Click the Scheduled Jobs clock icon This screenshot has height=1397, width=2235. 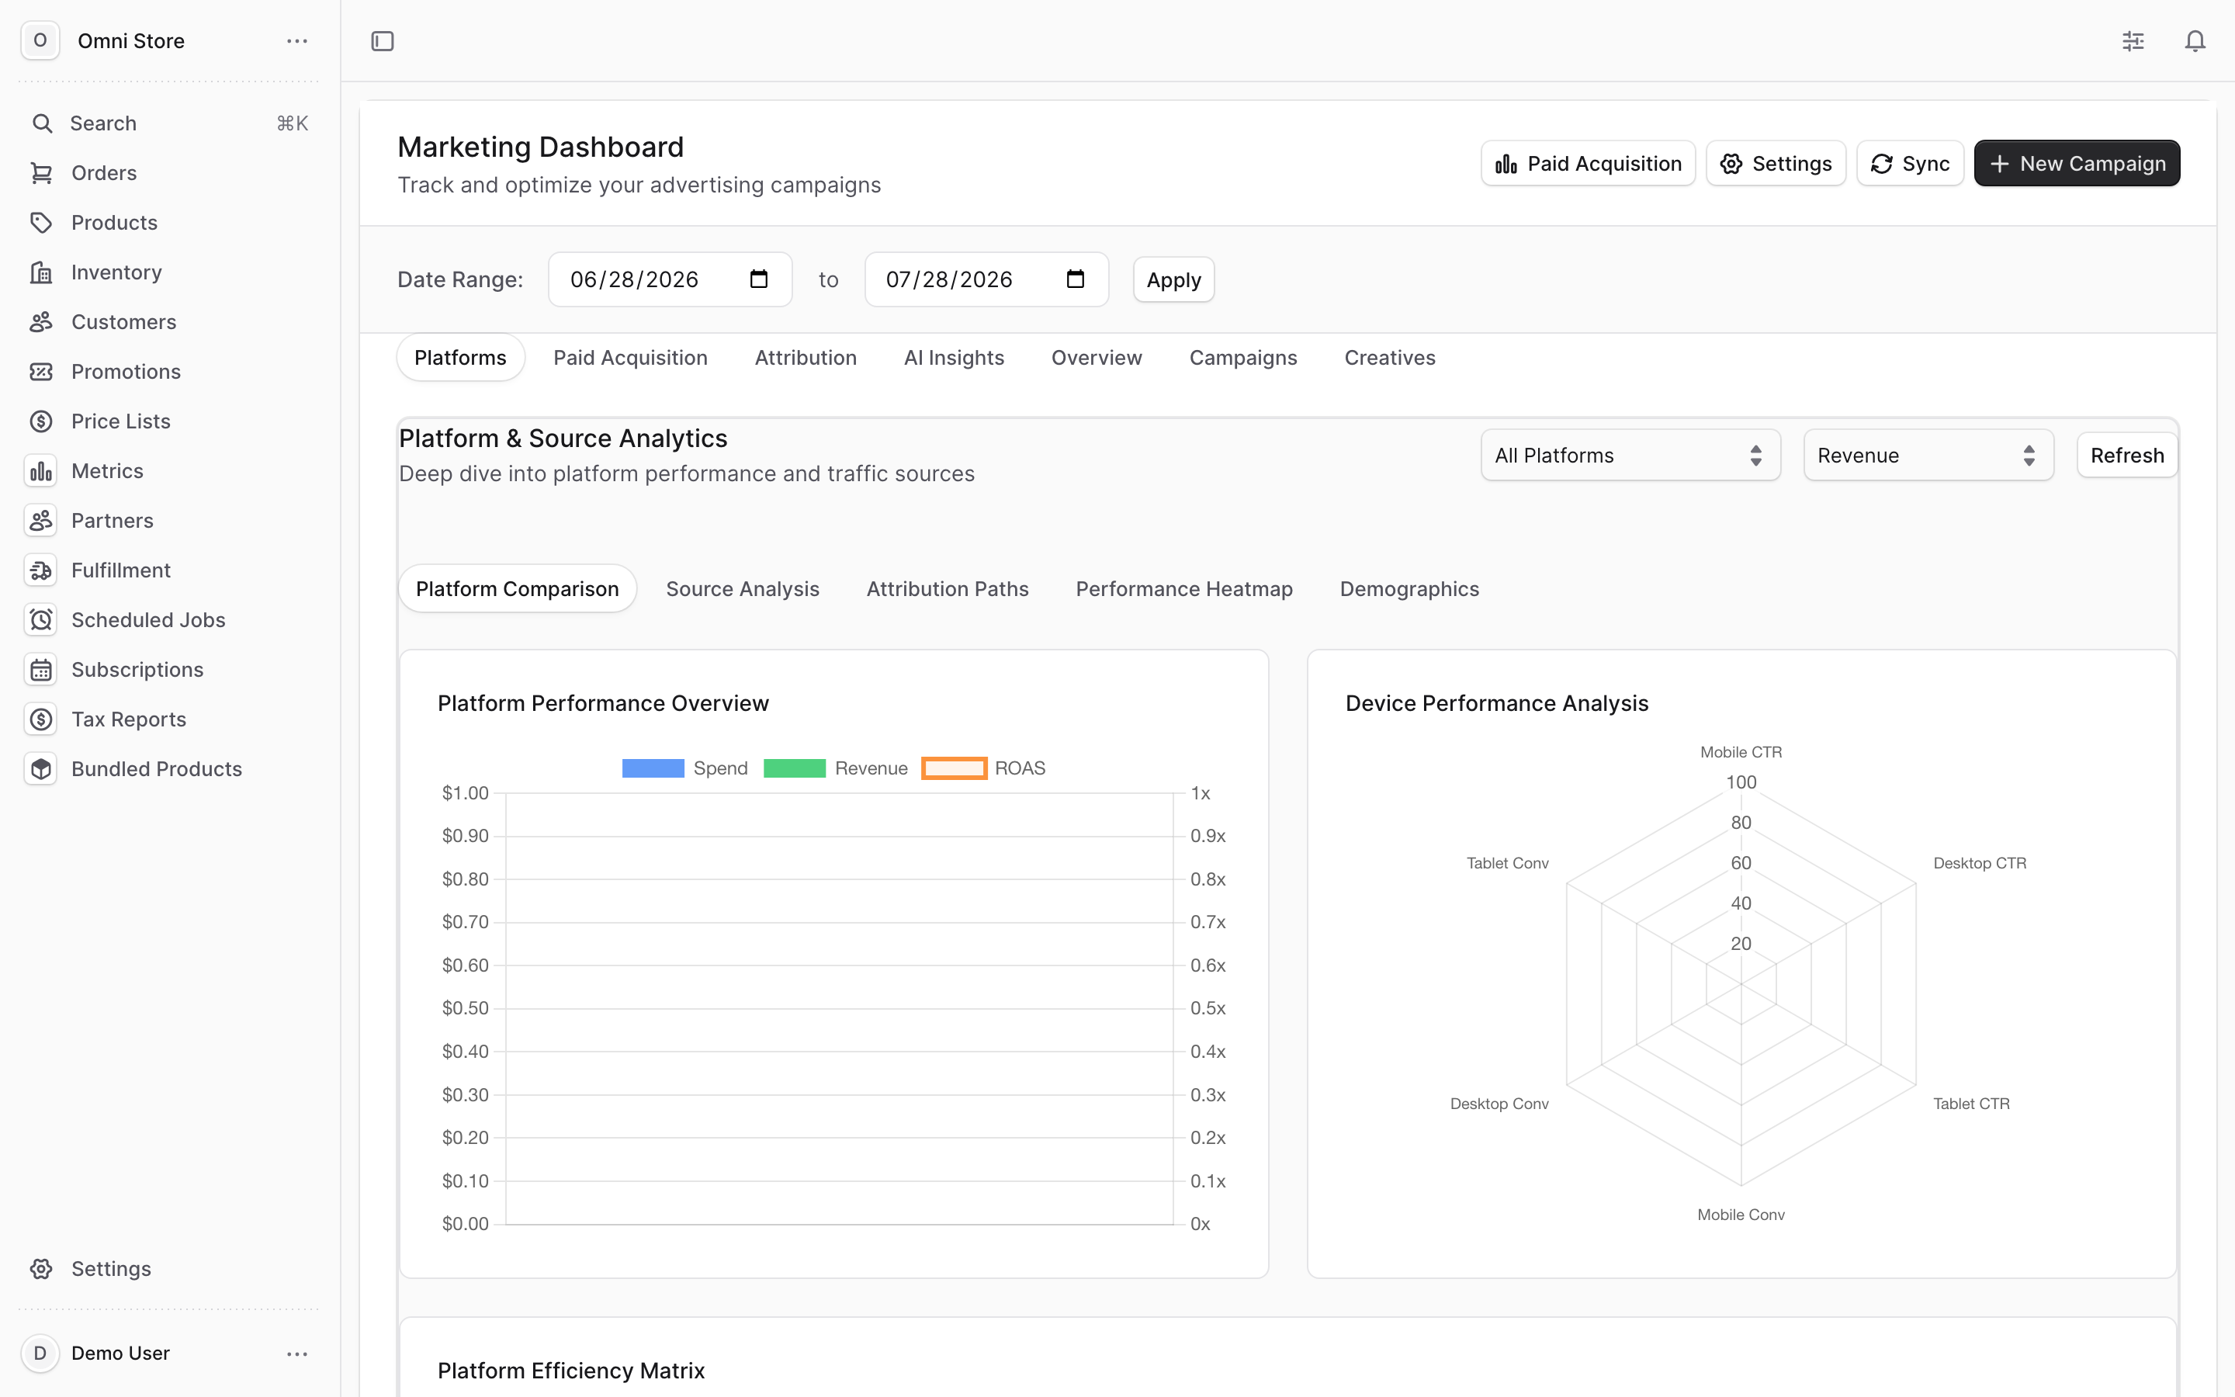coord(42,620)
